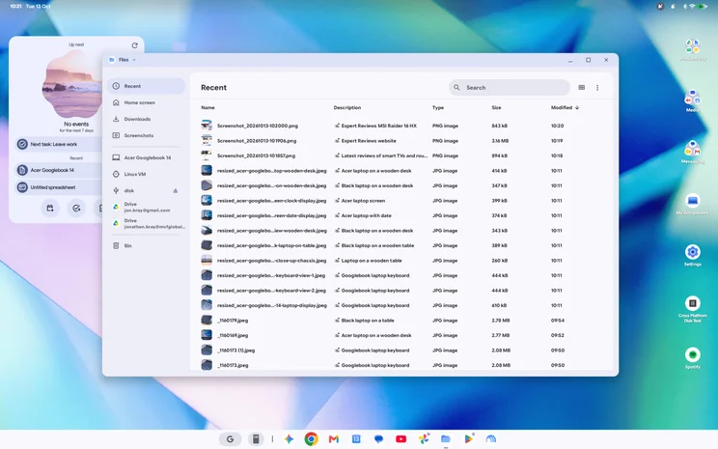The image size is (718, 449).
Task: Select Screenshot_20261013-102000.png
Action: [x=258, y=126]
